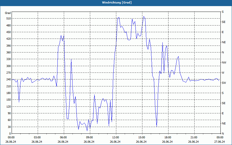Click the topmost S compass label above SE
The width and height of the screenshot is (232, 145).
pos(223,12)
